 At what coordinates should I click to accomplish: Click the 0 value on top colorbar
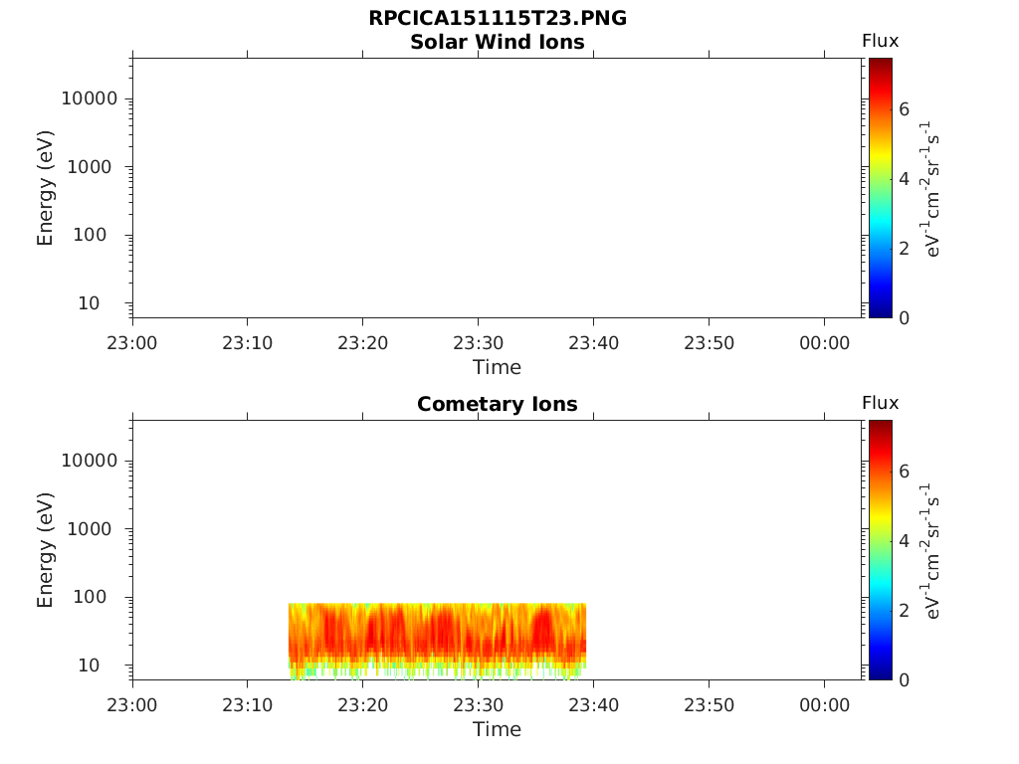click(x=904, y=317)
